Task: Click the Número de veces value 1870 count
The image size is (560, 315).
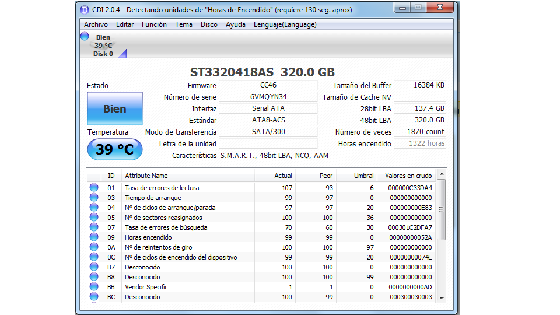Action: click(x=419, y=132)
